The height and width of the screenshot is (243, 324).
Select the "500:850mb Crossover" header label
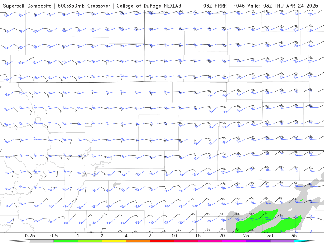84,6
